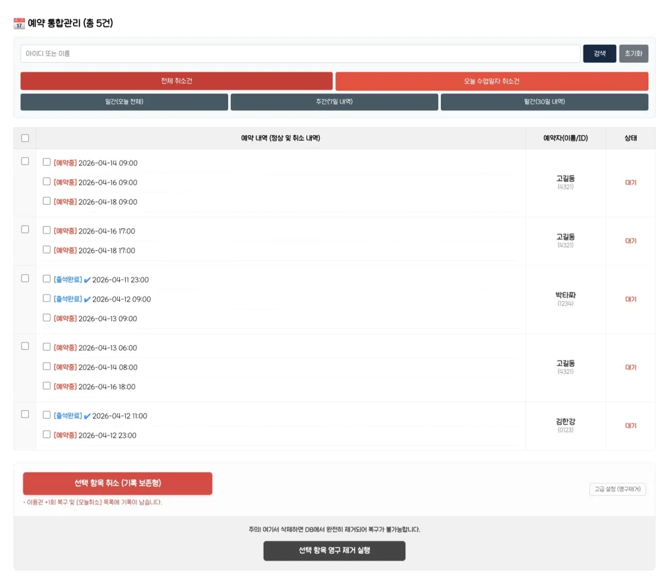Screen dimensions: 669x582
Task: Click 선택 항목 영구 제거 실행 button
Action: tap(334, 551)
